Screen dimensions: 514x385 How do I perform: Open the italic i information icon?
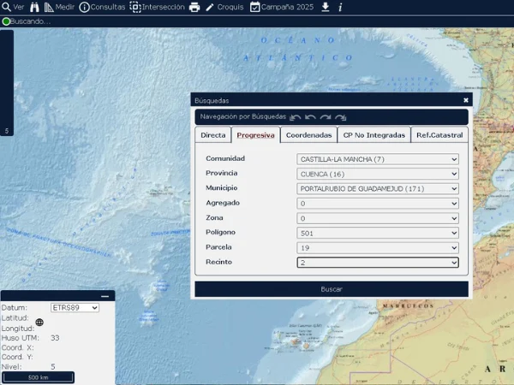(340, 7)
